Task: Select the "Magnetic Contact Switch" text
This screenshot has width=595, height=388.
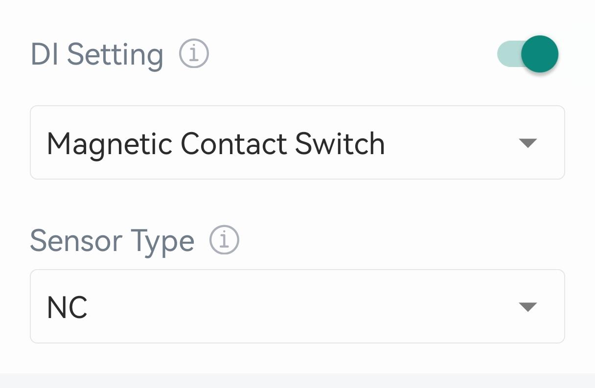Action: (215, 143)
